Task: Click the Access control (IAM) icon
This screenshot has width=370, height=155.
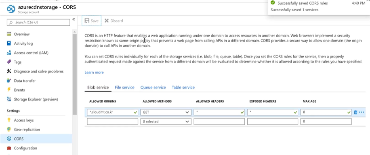Action: (9, 53)
